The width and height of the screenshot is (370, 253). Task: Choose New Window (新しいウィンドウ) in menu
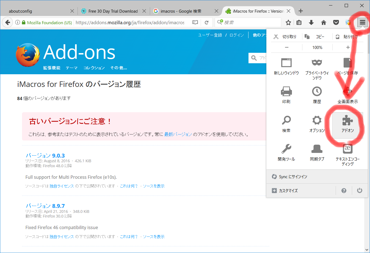(x=286, y=67)
